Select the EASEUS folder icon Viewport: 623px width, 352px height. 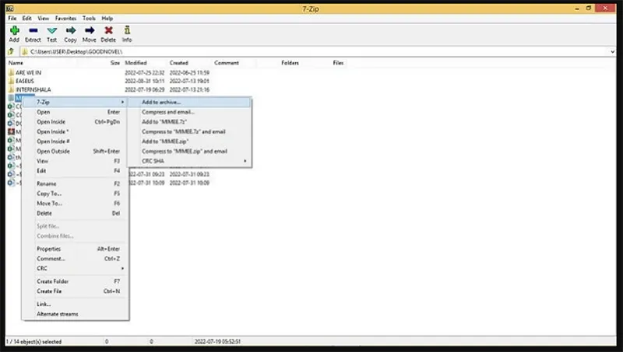pyautogui.click(x=11, y=81)
